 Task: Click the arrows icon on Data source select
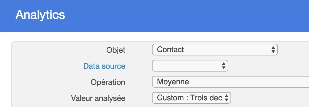[x=224, y=66]
